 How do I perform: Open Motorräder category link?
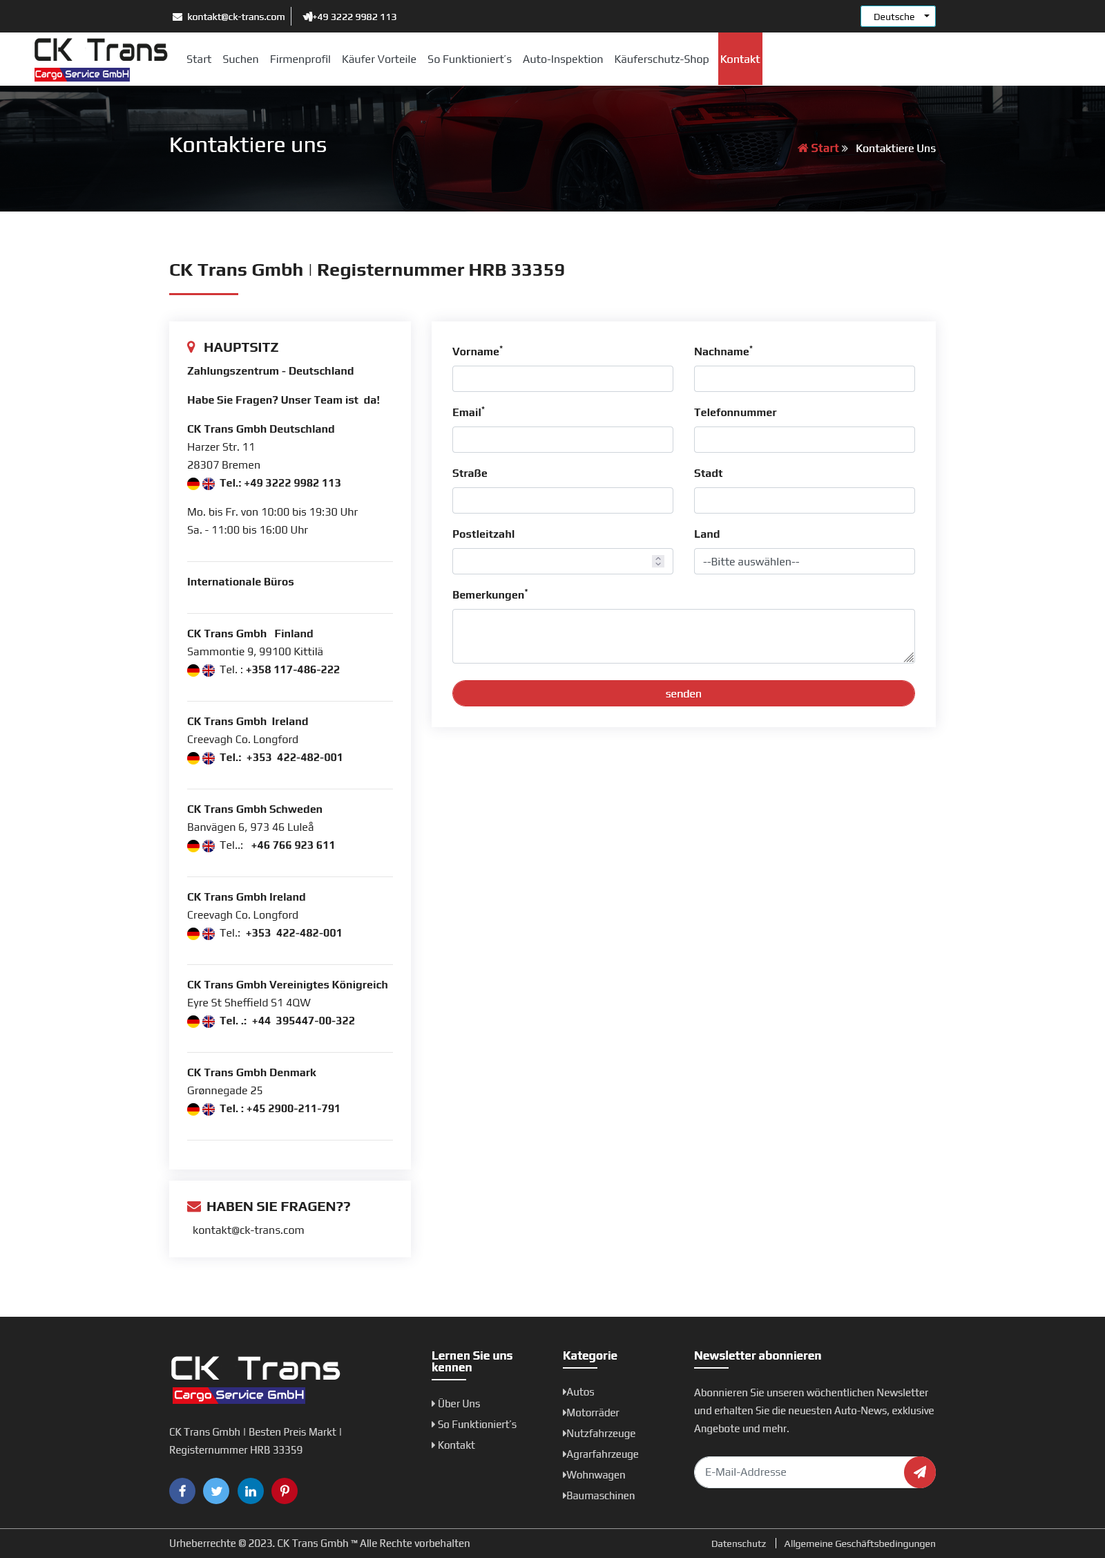click(591, 1413)
